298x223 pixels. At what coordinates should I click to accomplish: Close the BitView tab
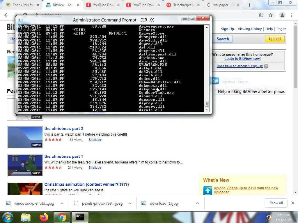[x=78, y=5]
